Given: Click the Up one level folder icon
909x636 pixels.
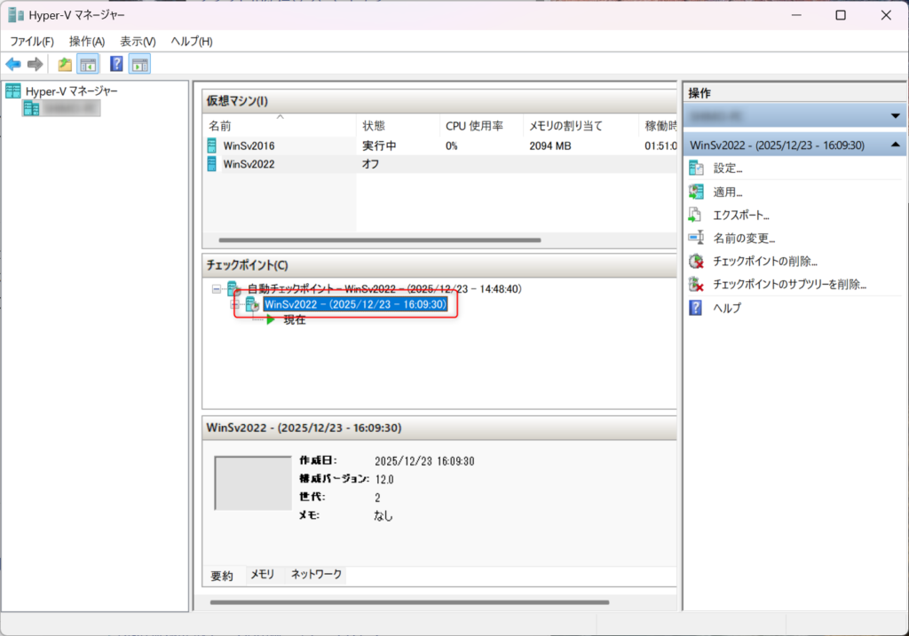Looking at the screenshot, I should tap(65, 64).
